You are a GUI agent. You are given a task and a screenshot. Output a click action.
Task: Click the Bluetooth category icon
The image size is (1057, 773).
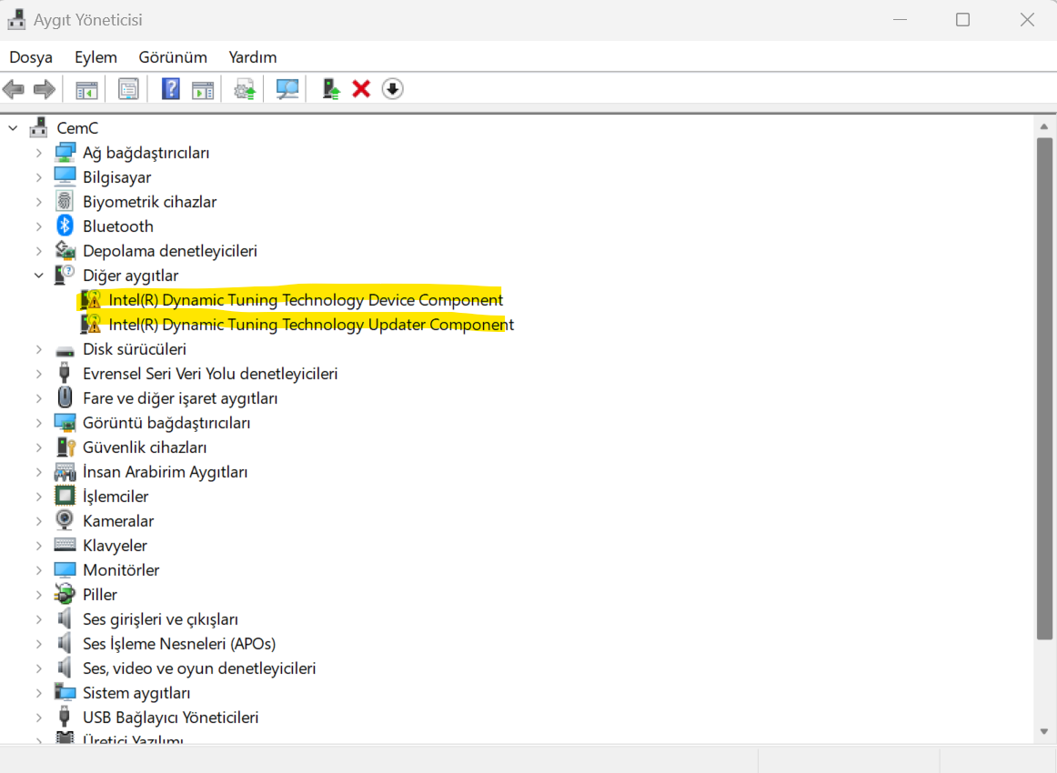tap(65, 226)
